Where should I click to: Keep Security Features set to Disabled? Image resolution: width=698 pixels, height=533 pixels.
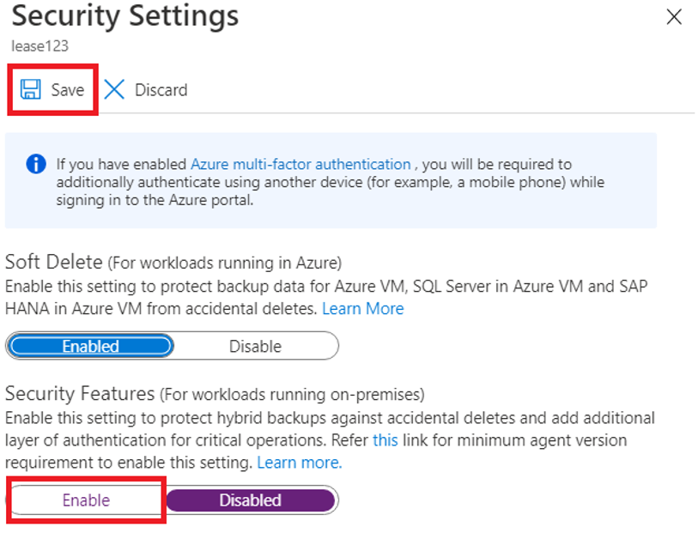coord(252,500)
